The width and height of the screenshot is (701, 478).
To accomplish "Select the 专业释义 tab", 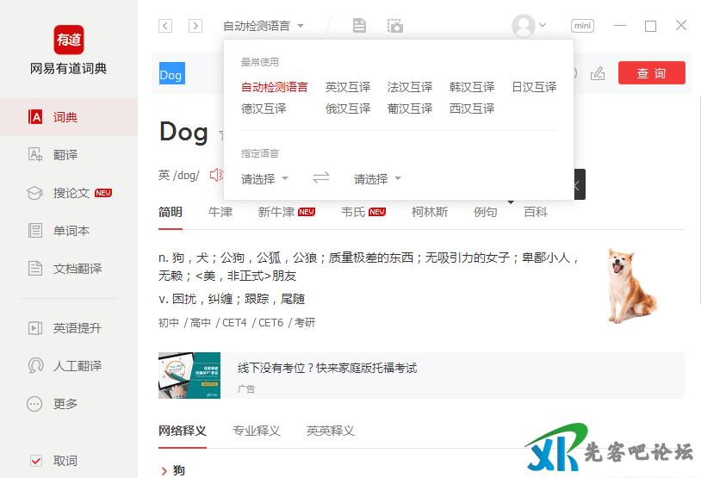I will coord(257,431).
